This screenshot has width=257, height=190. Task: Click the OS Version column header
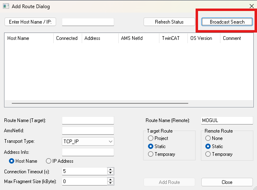203,38
